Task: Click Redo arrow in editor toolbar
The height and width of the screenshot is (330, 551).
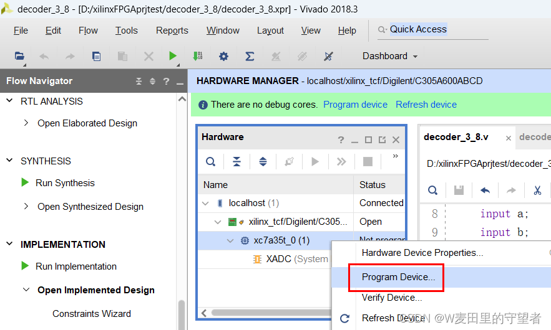Action: [511, 191]
